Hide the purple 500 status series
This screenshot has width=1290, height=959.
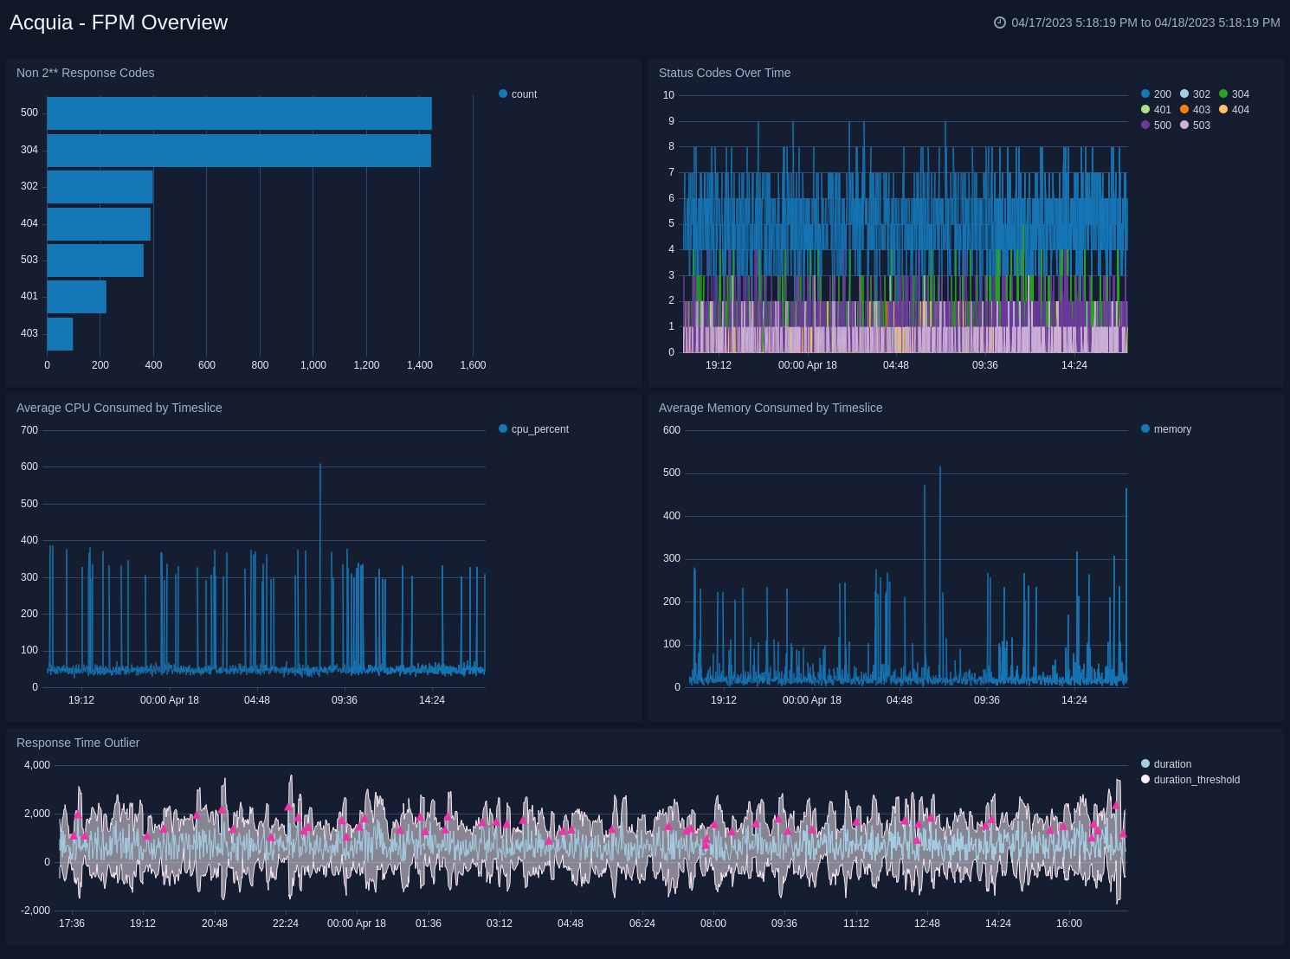pos(1156,126)
